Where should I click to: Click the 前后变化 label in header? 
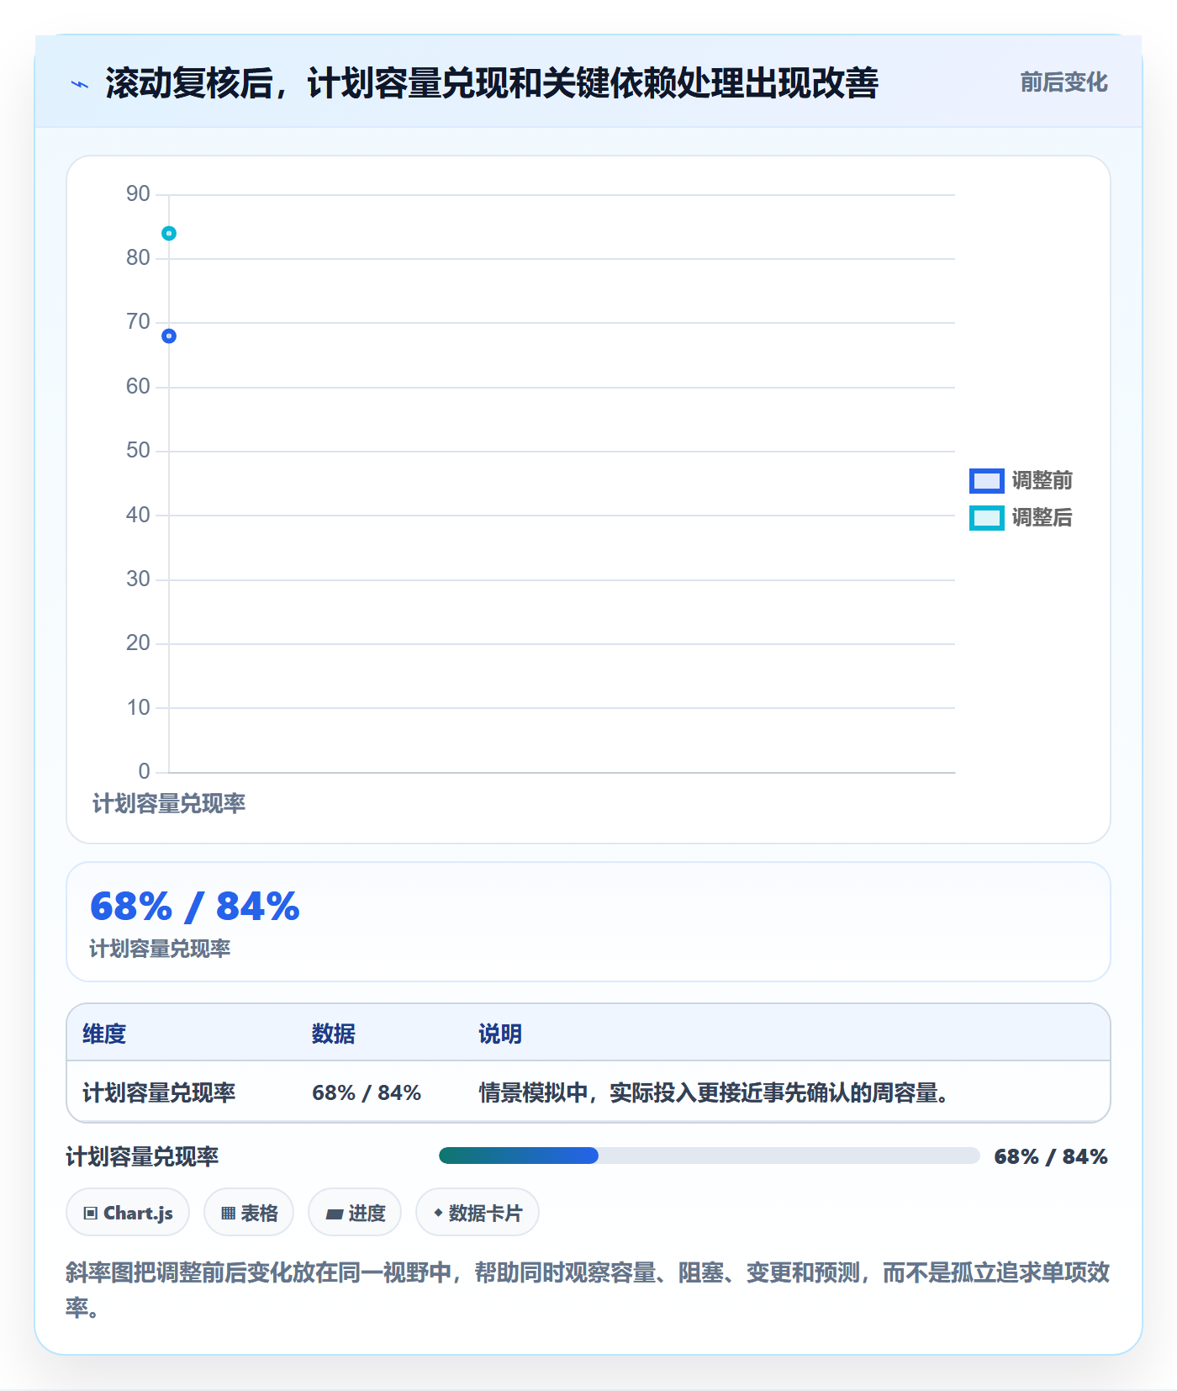point(1064,82)
